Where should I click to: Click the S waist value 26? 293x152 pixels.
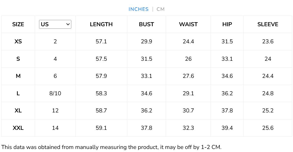point(188,59)
